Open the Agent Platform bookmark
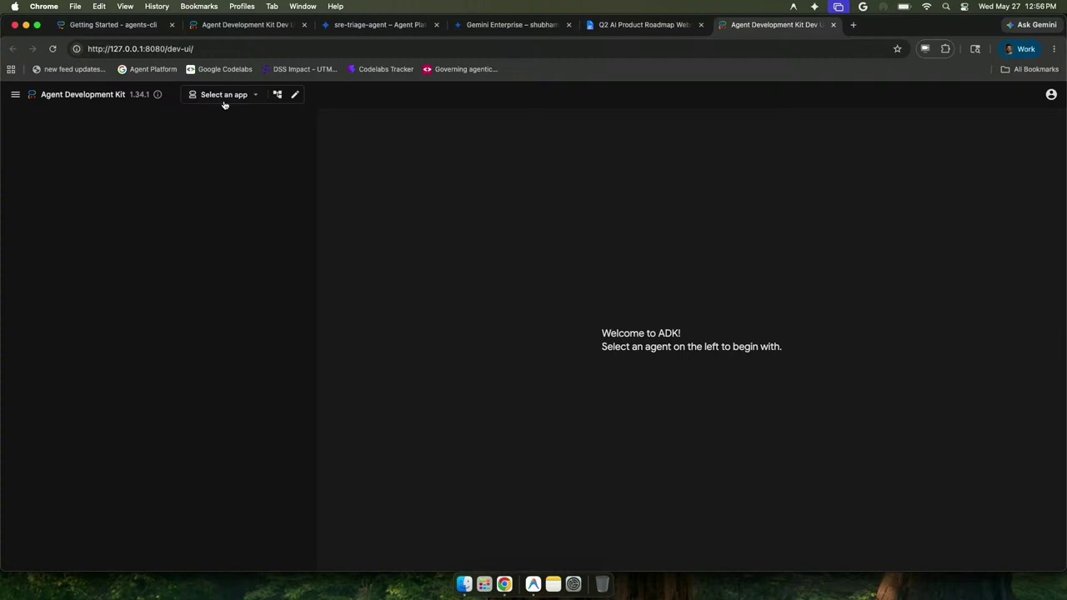This screenshot has width=1067, height=600. [x=148, y=69]
